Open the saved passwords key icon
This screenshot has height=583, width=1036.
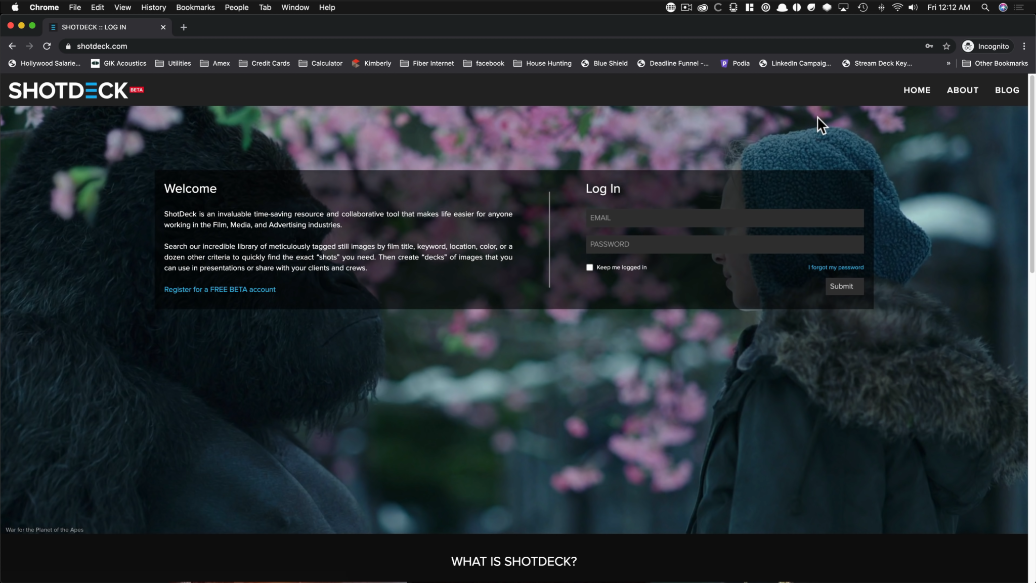(929, 46)
